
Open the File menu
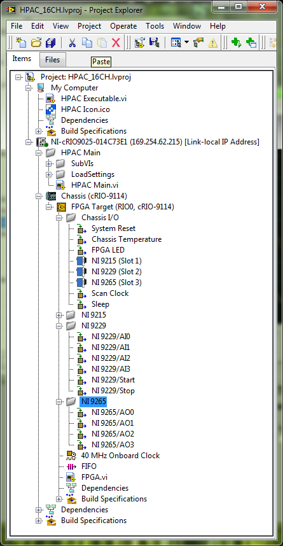click(x=17, y=26)
